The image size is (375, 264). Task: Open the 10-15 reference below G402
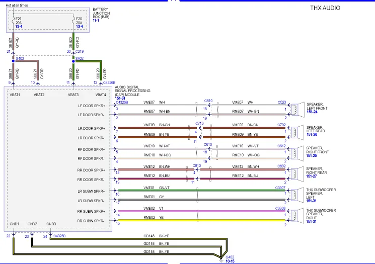point(230,261)
